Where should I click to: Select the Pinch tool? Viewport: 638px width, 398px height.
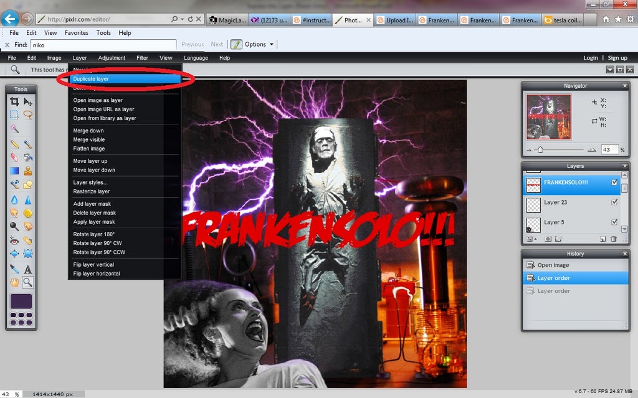coord(27,254)
